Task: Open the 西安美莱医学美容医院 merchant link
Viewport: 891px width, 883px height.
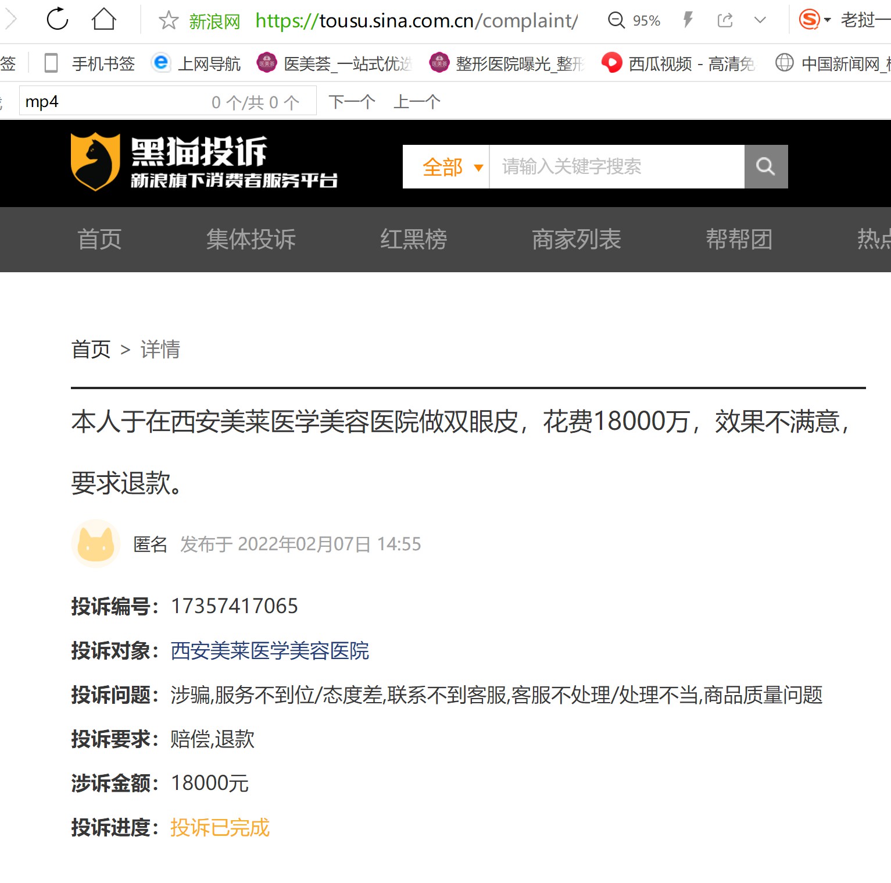Action: click(x=270, y=650)
